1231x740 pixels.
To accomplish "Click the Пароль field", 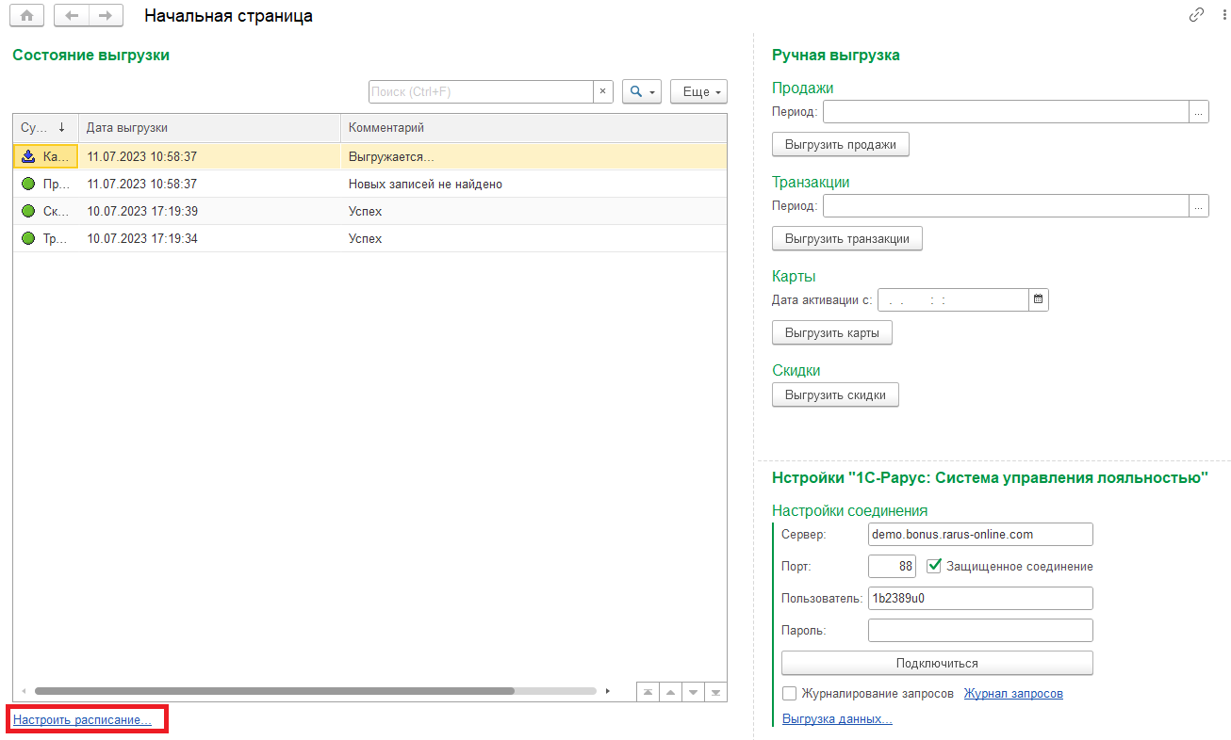I will [x=980, y=630].
